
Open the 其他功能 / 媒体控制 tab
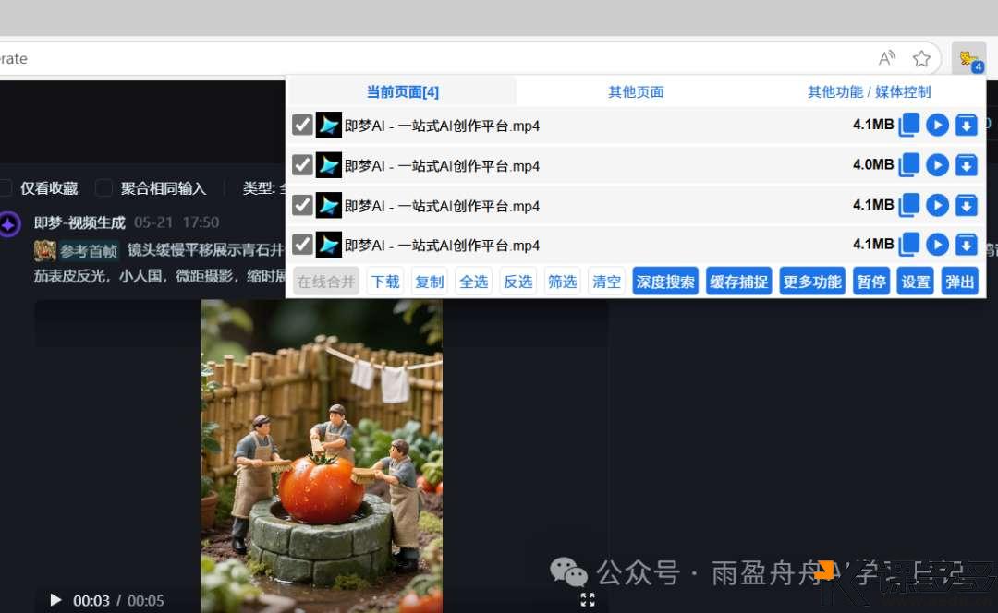(869, 92)
